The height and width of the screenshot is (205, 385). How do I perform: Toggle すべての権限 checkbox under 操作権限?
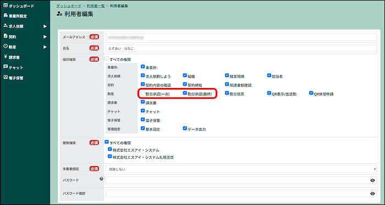(107, 59)
